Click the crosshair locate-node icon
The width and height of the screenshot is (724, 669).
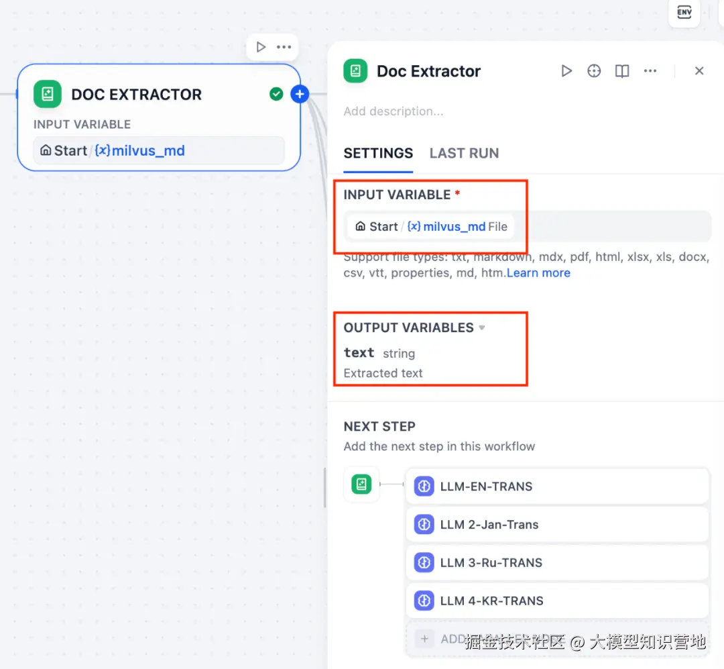coord(594,71)
